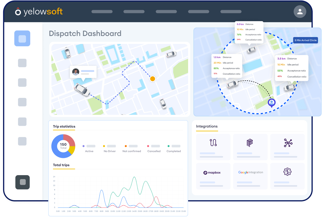Viewport: 328px width, 218px height.
Task: Enable the second sidebar navigation item
Action: click(x=22, y=63)
